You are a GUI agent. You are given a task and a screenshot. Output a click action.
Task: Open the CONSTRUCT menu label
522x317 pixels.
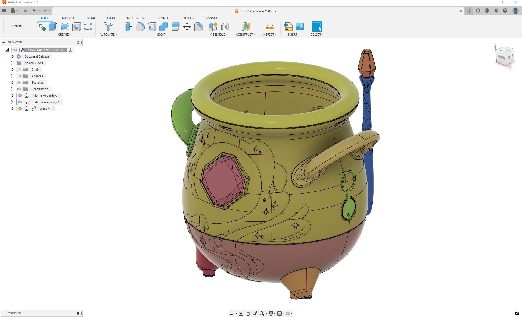[246, 34]
